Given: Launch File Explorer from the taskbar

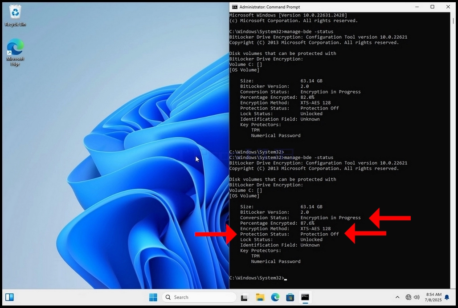Looking at the screenshot, I should (x=260, y=297).
